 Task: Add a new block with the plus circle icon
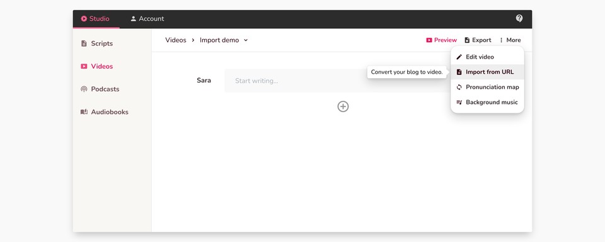[x=343, y=107]
